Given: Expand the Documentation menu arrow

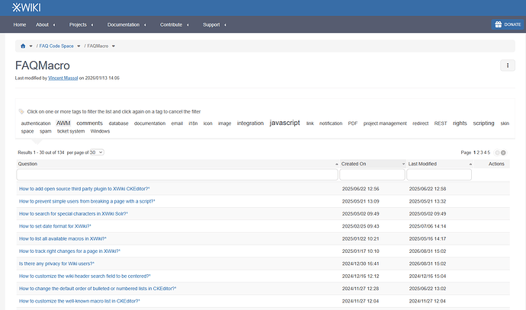Looking at the screenshot, I should [x=145, y=25].
